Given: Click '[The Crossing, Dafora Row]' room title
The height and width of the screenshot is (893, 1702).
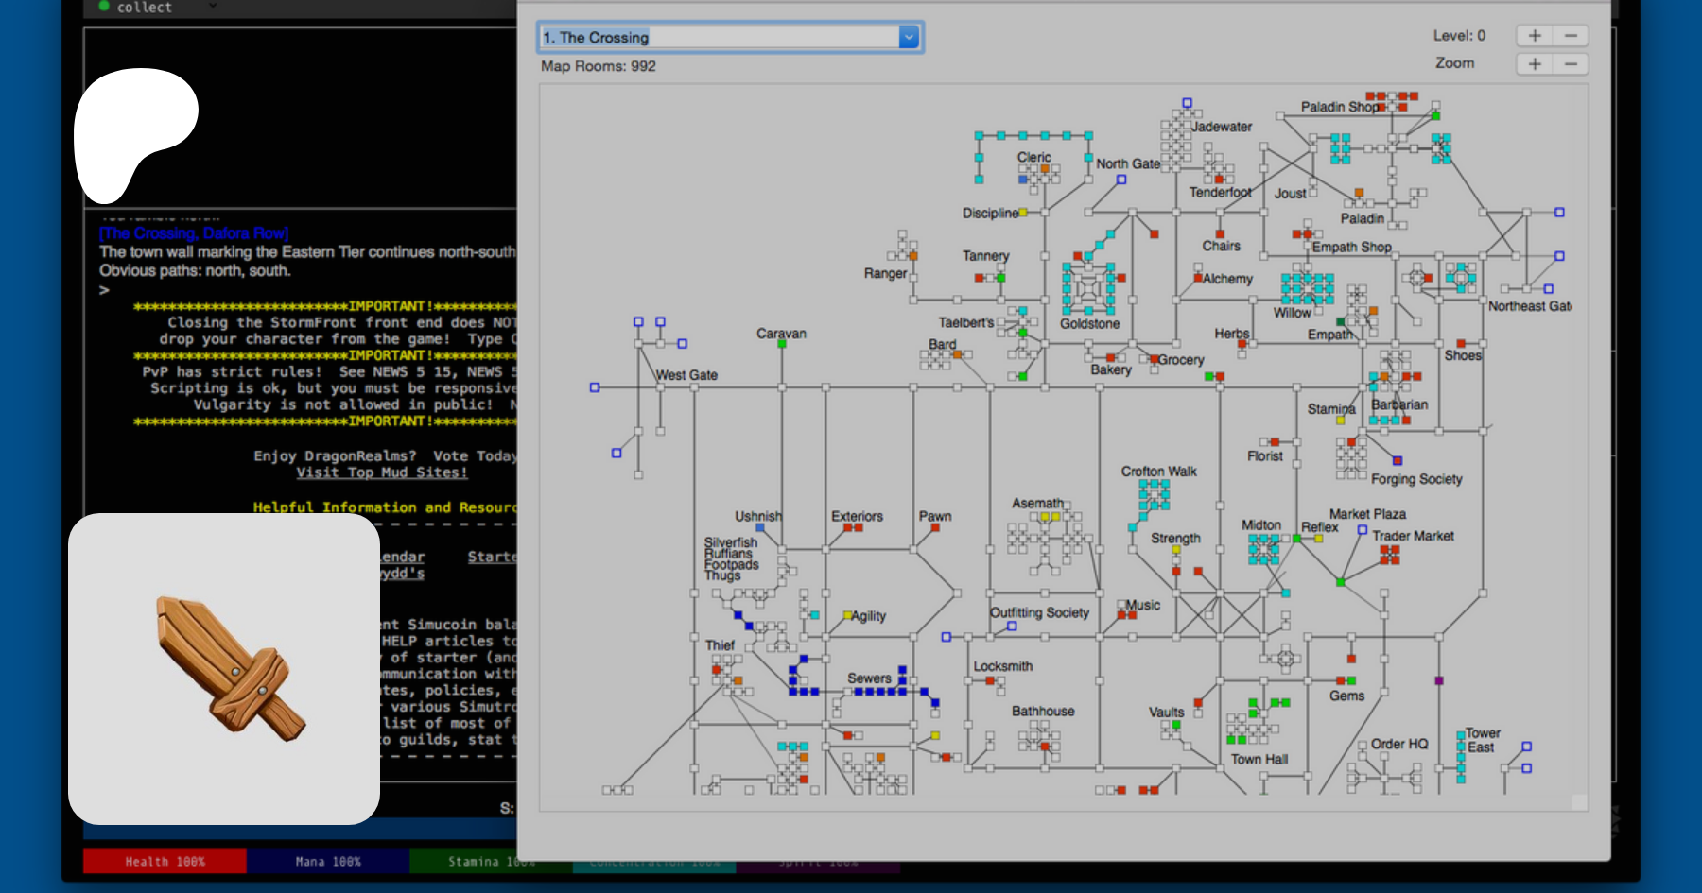Looking at the screenshot, I should click(194, 233).
